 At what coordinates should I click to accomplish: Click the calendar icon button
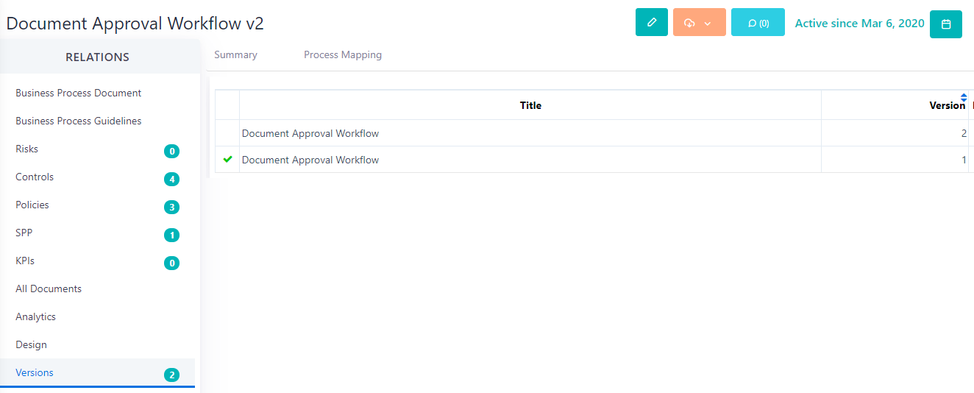946,24
